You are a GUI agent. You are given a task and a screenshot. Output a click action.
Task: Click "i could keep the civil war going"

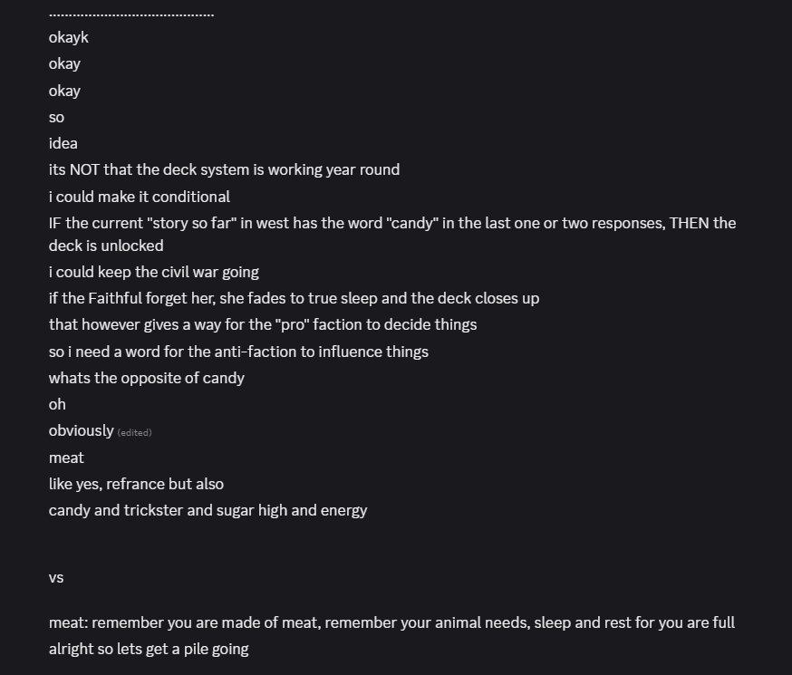154,272
